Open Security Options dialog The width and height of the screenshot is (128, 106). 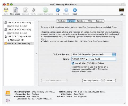[x=92, y=81]
